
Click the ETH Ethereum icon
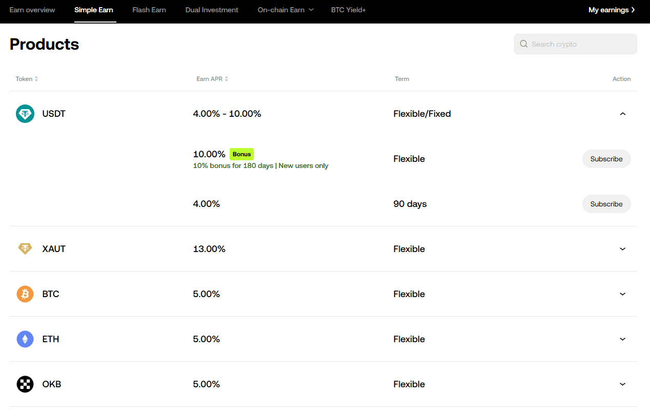[25, 339]
